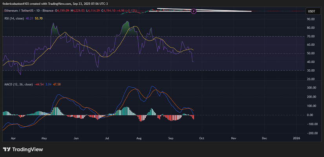Click the open price O4,199.09
The height and width of the screenshot is (157, 324).
click(x=62, y=10)
